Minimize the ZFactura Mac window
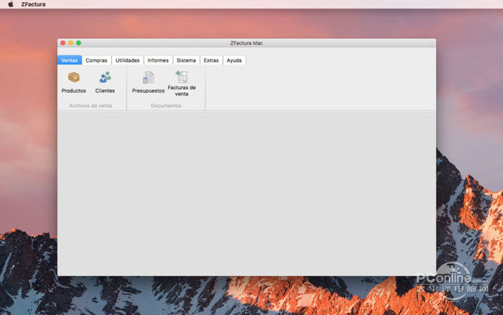The height and width of the screenshot is (315, 503). point(70,42)
